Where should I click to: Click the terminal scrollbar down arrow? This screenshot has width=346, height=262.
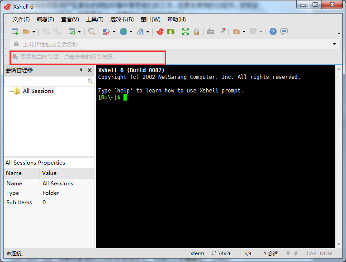tap(339, 244)
